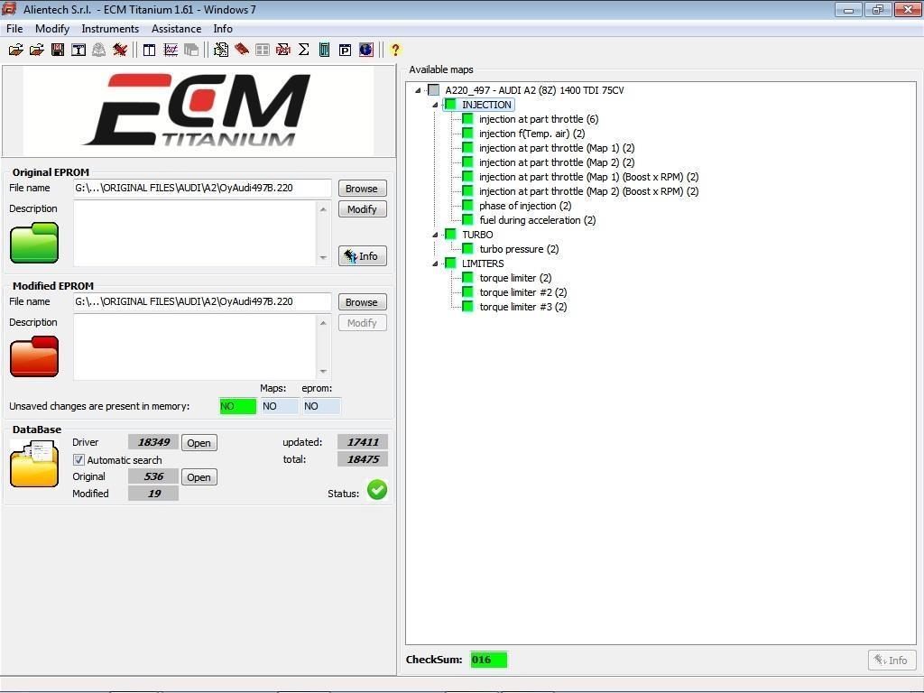The height and width of the screenshot is (693, 924).
Task: Click the teal calculator toolbar icon
Action: pos(324,51)
